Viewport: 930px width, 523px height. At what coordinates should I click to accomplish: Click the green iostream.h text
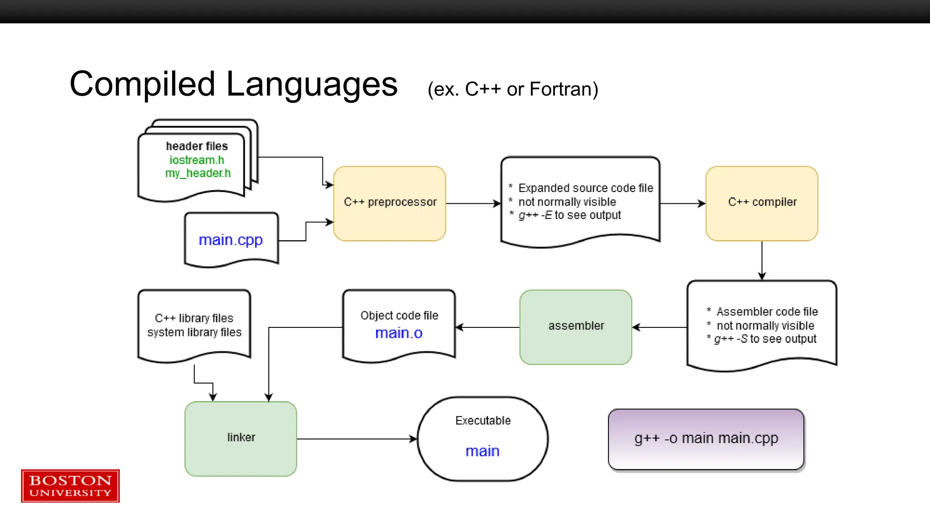pos(197,160)
